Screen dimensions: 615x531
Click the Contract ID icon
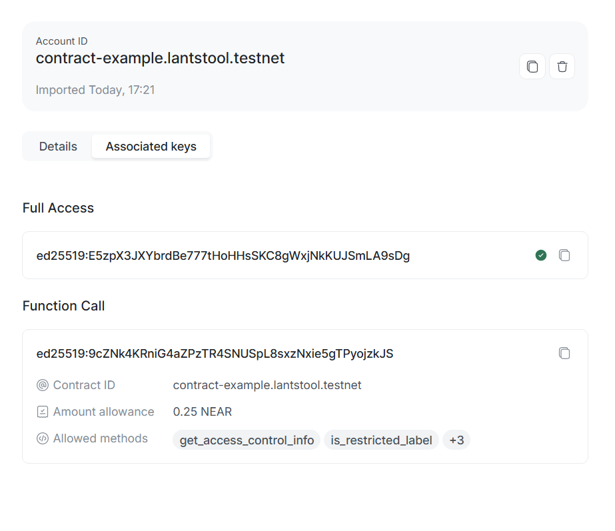pos(43,385)
